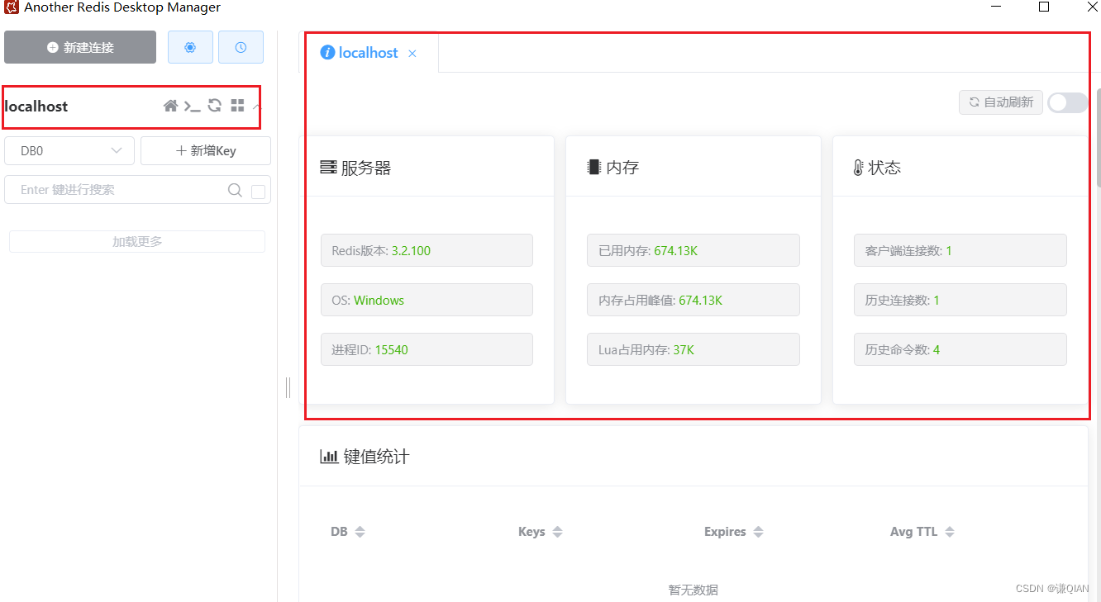The image size is (1101, 602).
Task: Close the localhost tab
Action: [412, 54]
